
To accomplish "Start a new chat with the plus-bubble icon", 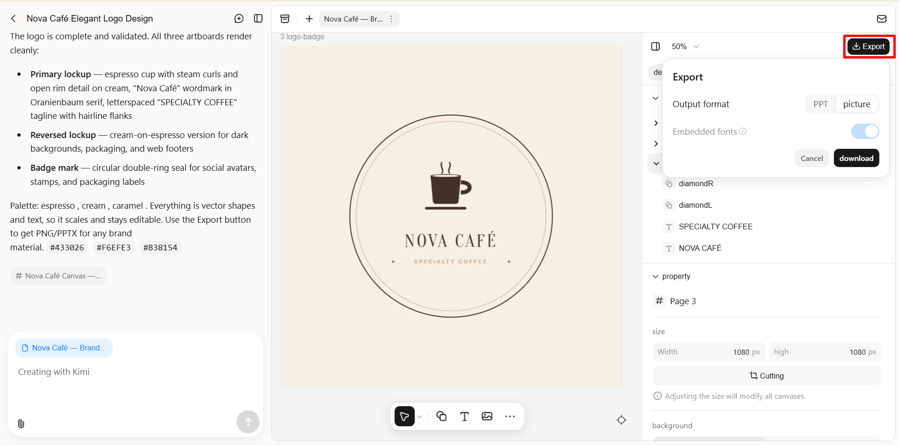I will pyautogui.click(x=239, y=19).
